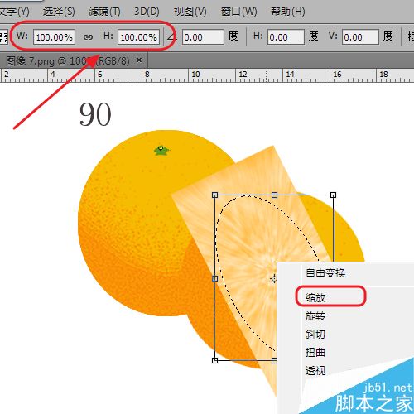Image resolution: width=414 pixels, height=414 pixels.
Task: Choose 透视 from context menu
Action: tap(315, 371)
